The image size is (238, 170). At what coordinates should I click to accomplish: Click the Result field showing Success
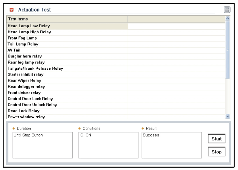(172, 145)
